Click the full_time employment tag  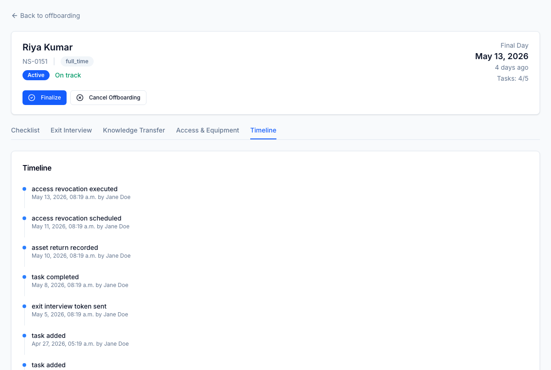point(77,61)
